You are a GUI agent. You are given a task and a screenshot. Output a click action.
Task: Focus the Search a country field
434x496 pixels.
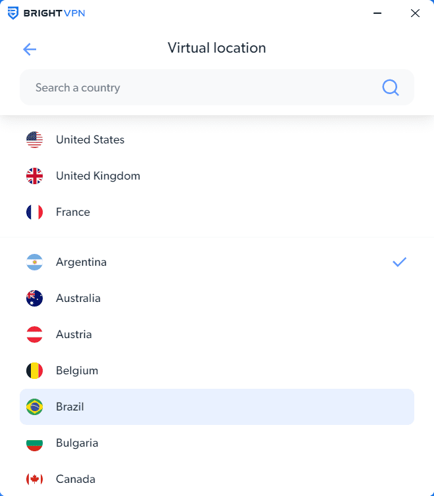197,87
